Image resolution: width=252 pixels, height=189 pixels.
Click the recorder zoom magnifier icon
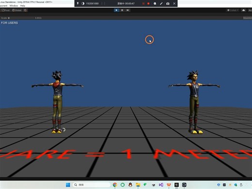pos(155,3)
